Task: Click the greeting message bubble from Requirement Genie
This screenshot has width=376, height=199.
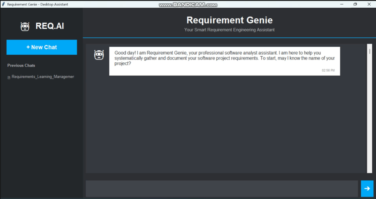Action: [x=224, y=61]
